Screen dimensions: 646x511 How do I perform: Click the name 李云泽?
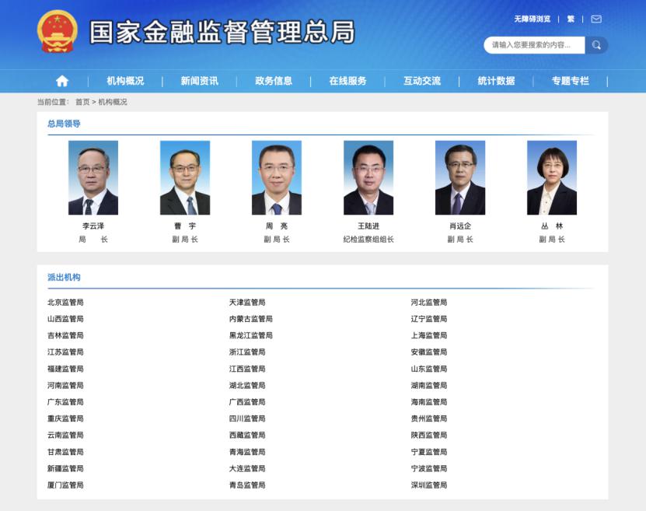(x=93, y=226)
